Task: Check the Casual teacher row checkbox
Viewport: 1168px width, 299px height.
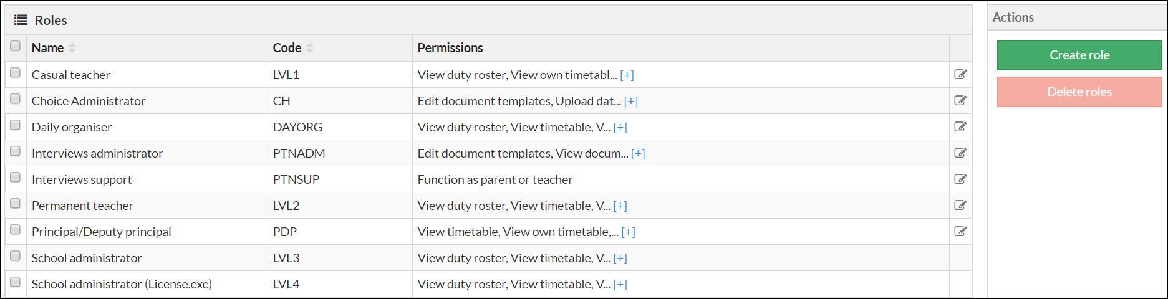Action: click(16, 73)
